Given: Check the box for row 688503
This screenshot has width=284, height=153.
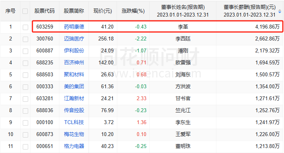Looking at the screenshot, I should pos(25,75).
